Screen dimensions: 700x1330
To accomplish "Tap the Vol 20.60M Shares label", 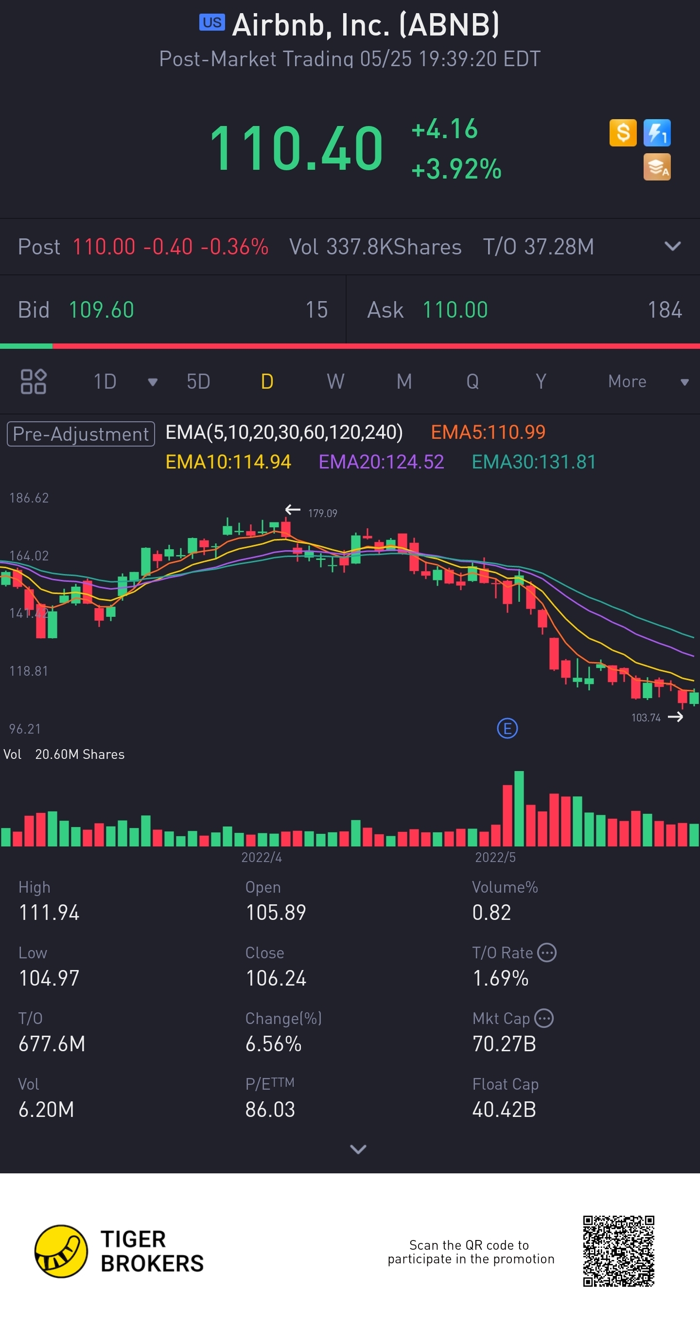I will [64, 755].
